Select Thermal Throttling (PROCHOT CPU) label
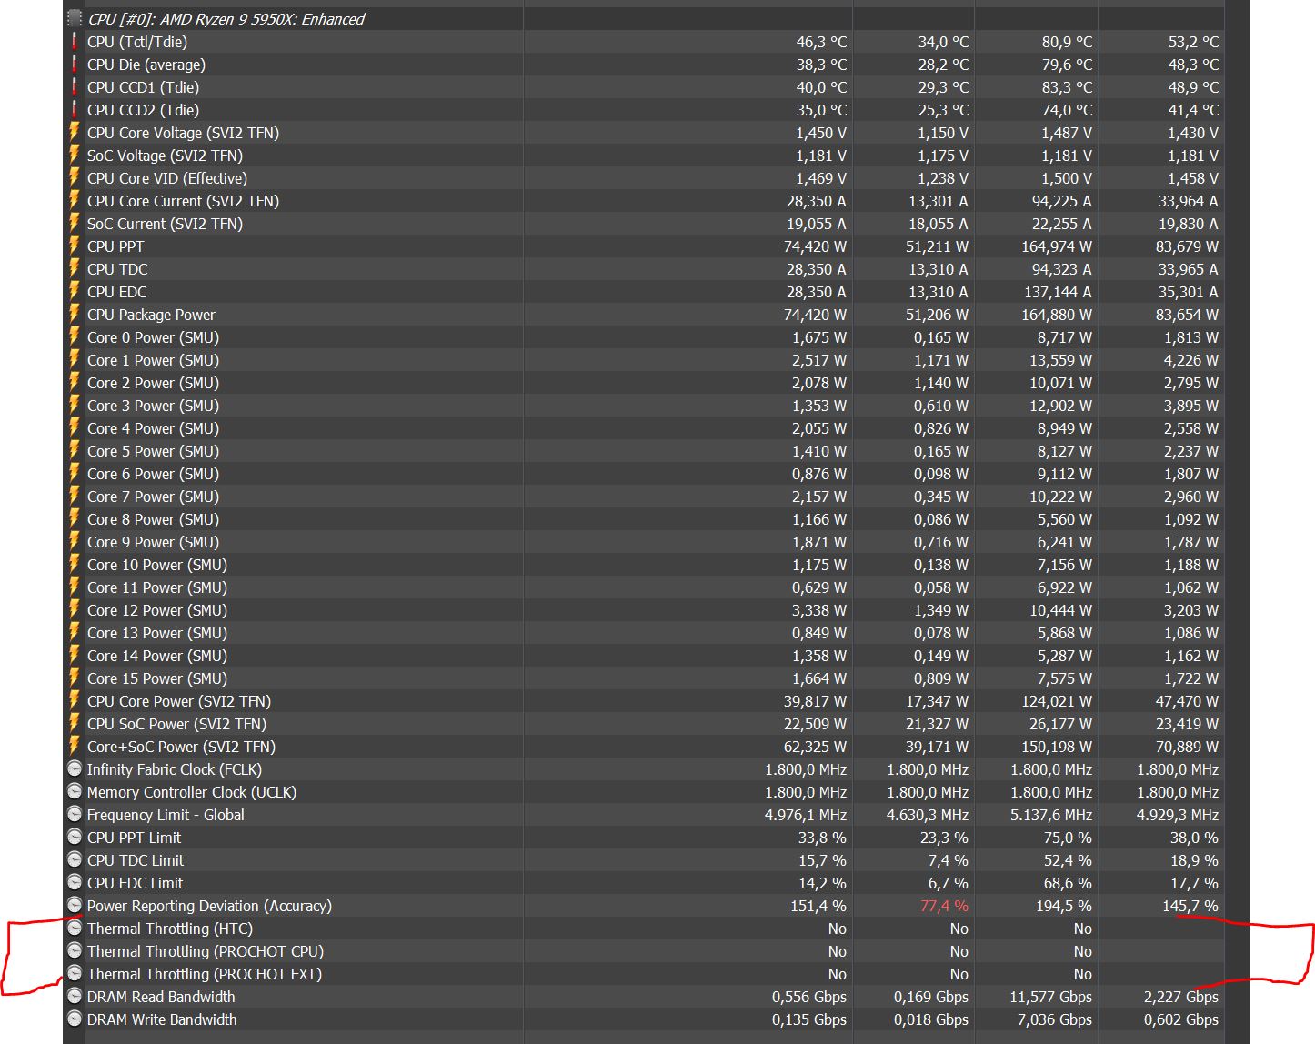Screen dimensions: 1315x1044 (206, 951)
